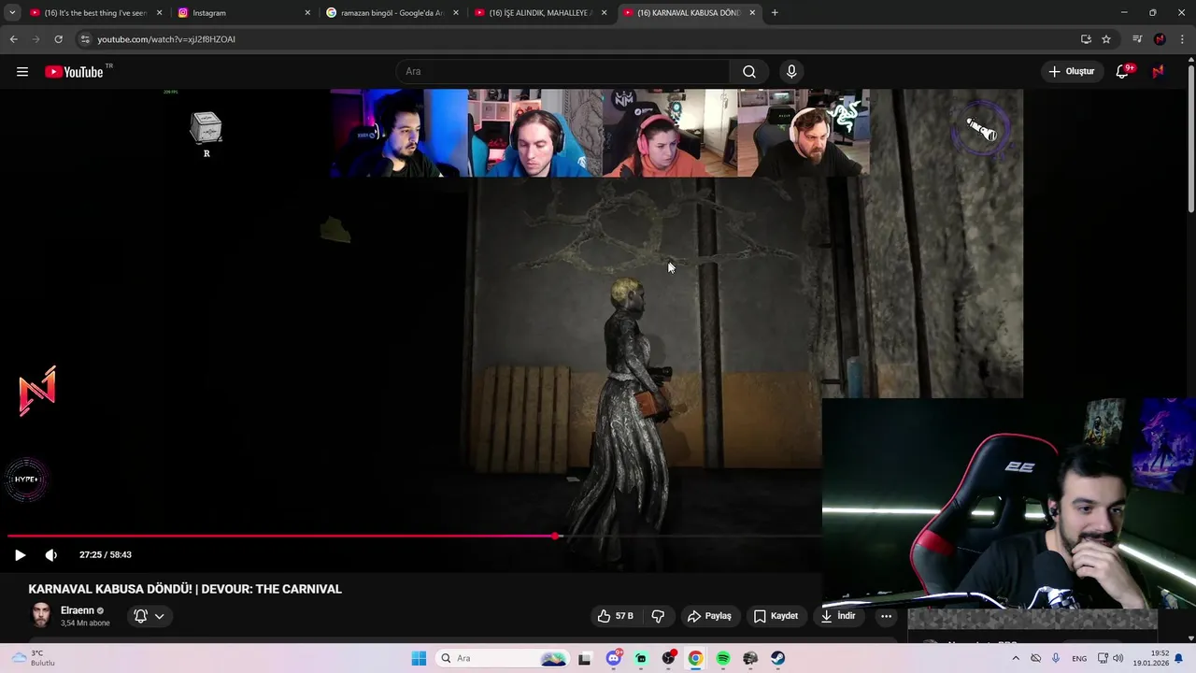Viewport: 1196px width, 673px height.
Task: Start voice search with the microphone icon
Action: (791, 72)
